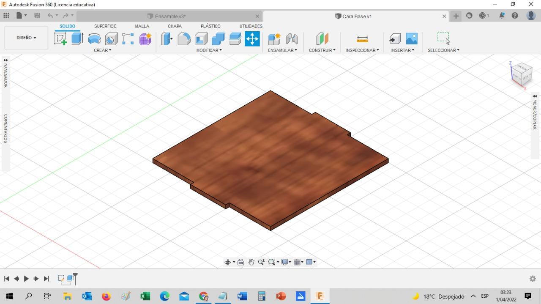
Task: Open the File menu dropdown
Action: pos(22,16)
